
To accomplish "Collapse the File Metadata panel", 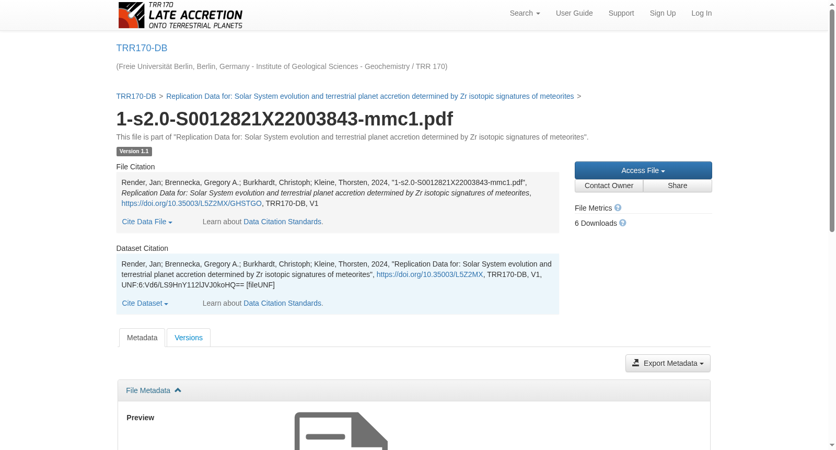I will pos(154,390).
